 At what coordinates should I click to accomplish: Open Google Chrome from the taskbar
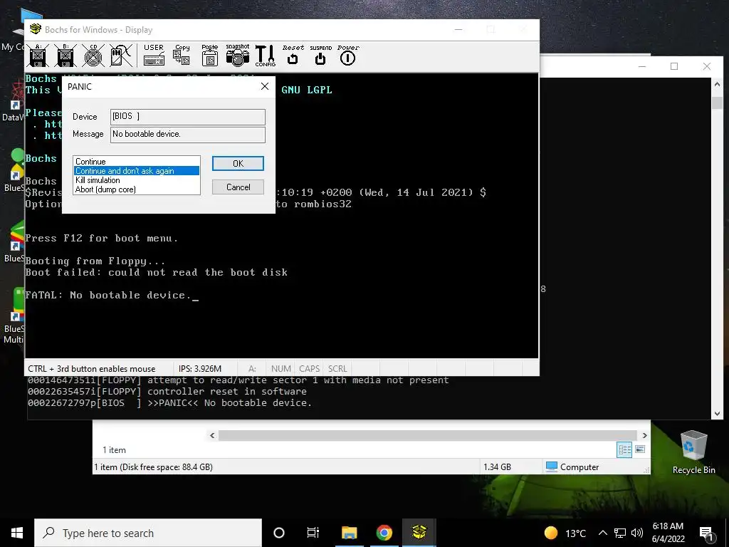point(384,533)
